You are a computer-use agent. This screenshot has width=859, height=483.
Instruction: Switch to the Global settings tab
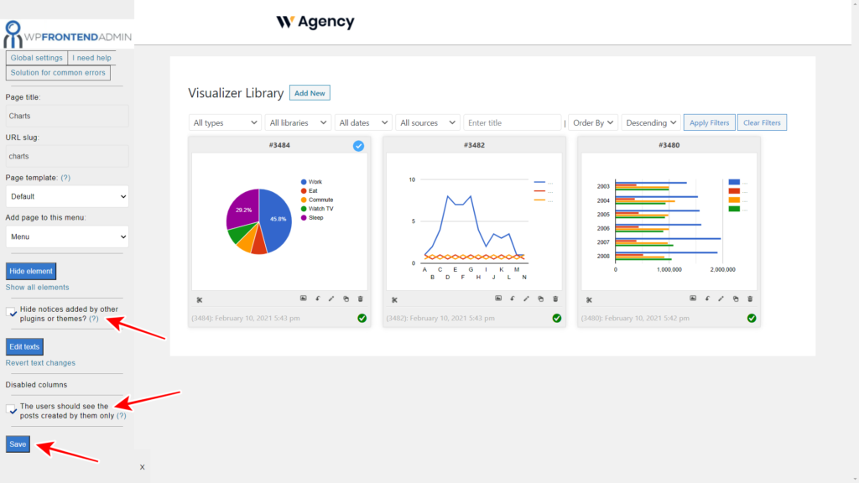coord(35,57)
